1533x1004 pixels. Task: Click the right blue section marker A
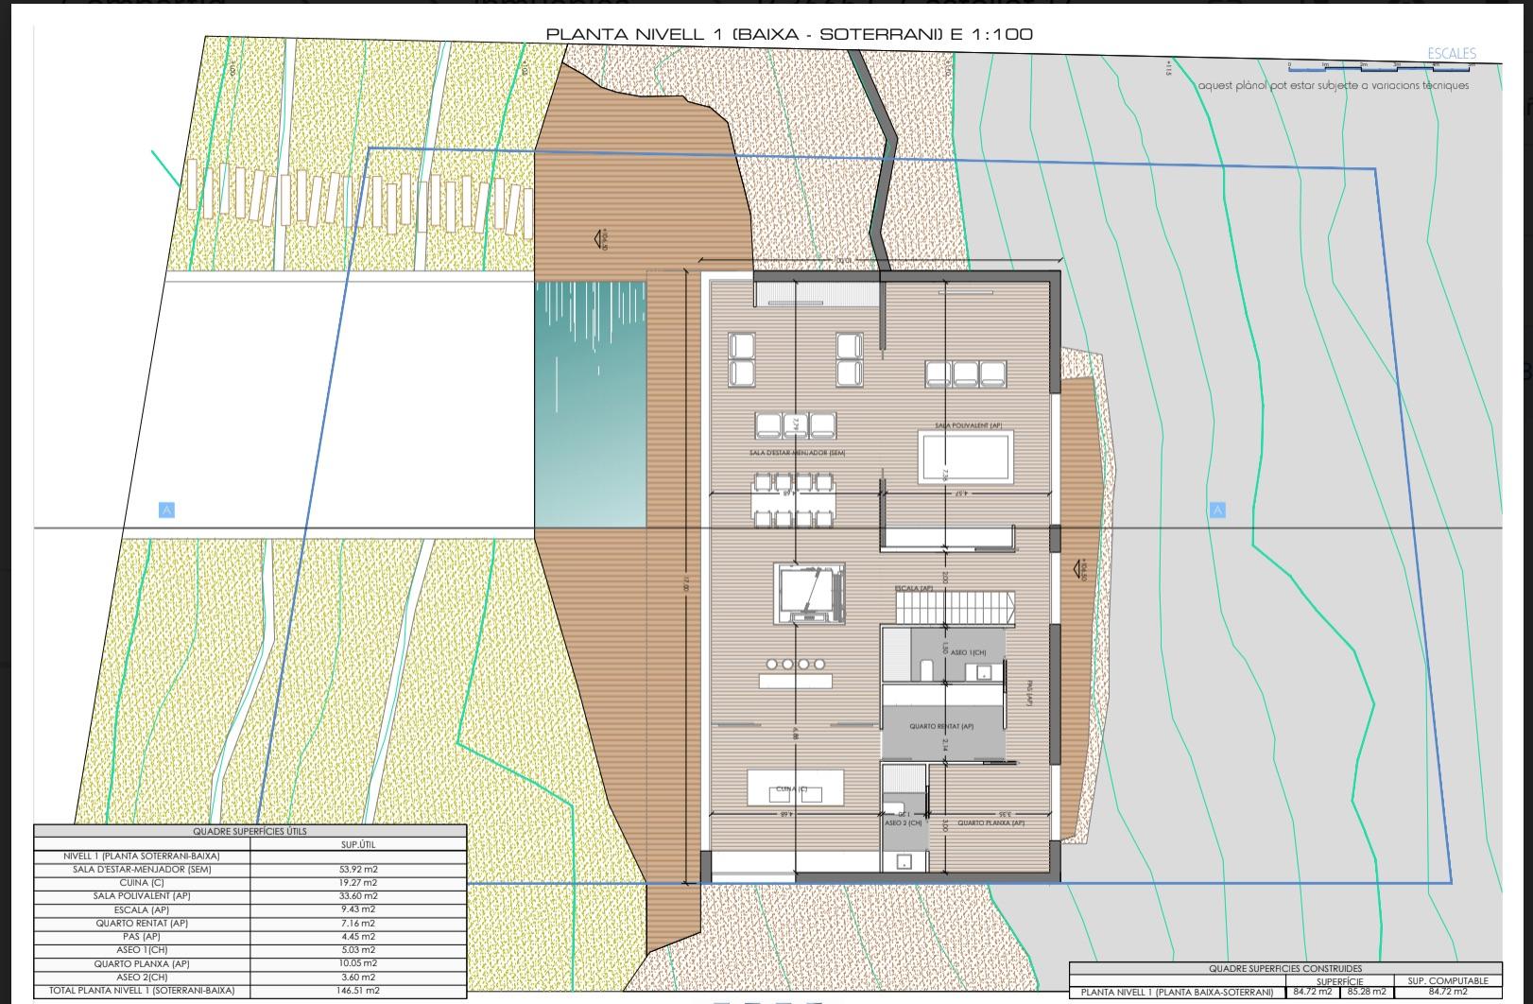click(x=1217, y=511)
